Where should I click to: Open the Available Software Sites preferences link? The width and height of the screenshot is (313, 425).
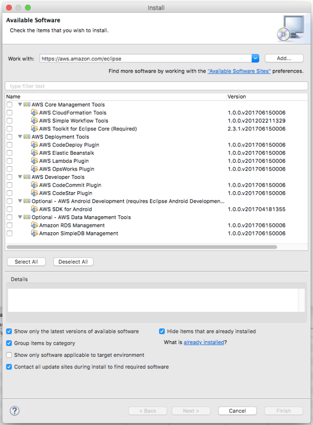tap(239, 71)
